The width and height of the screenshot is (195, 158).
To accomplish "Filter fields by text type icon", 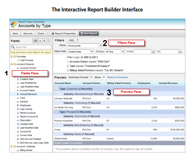I will 40,41.
